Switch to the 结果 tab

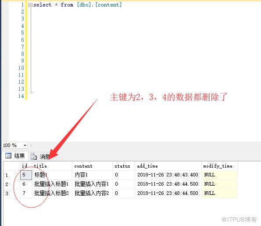15,156
